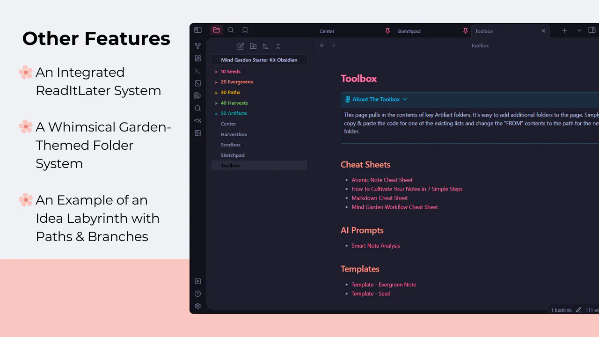
Task: Open the Smart Note Analysis link
Action: (x=375, y=246)
